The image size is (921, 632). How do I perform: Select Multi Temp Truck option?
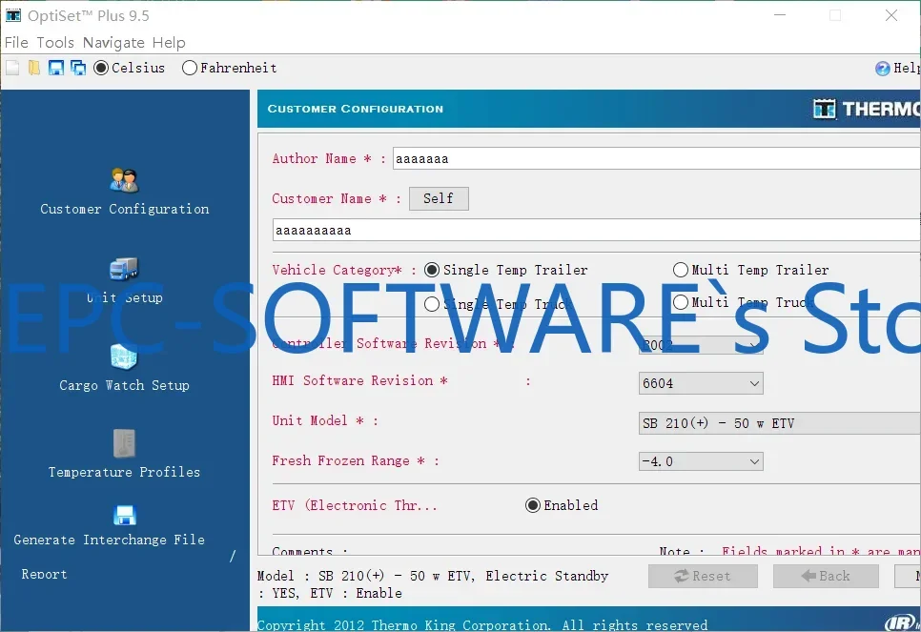coord(743,302)
